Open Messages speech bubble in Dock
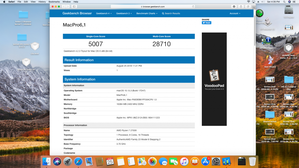299x168 pixels. [x=163, y=161]
